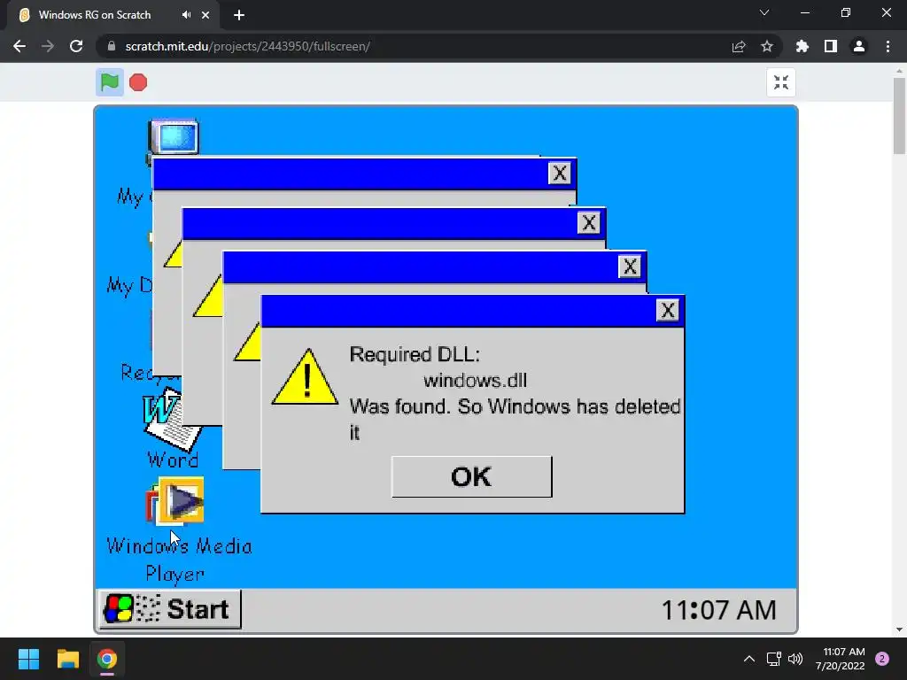This screenshot has height=680, width=907.
Task: Click the Windows Media Player label
Action: 179,560
